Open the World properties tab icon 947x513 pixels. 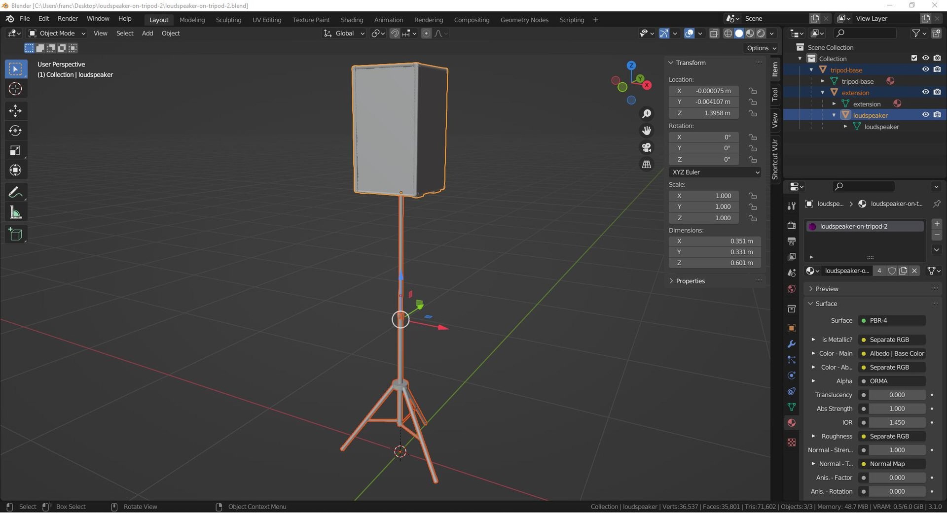pos(792,289)
